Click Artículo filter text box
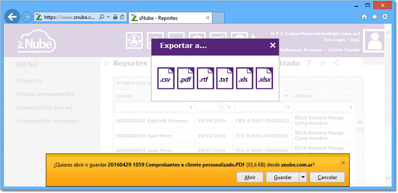This screenshot has height=193, width=398. (320, 107)
